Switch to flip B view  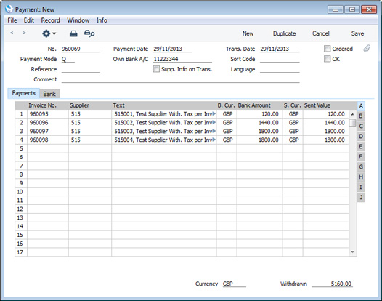pos(361,116)
